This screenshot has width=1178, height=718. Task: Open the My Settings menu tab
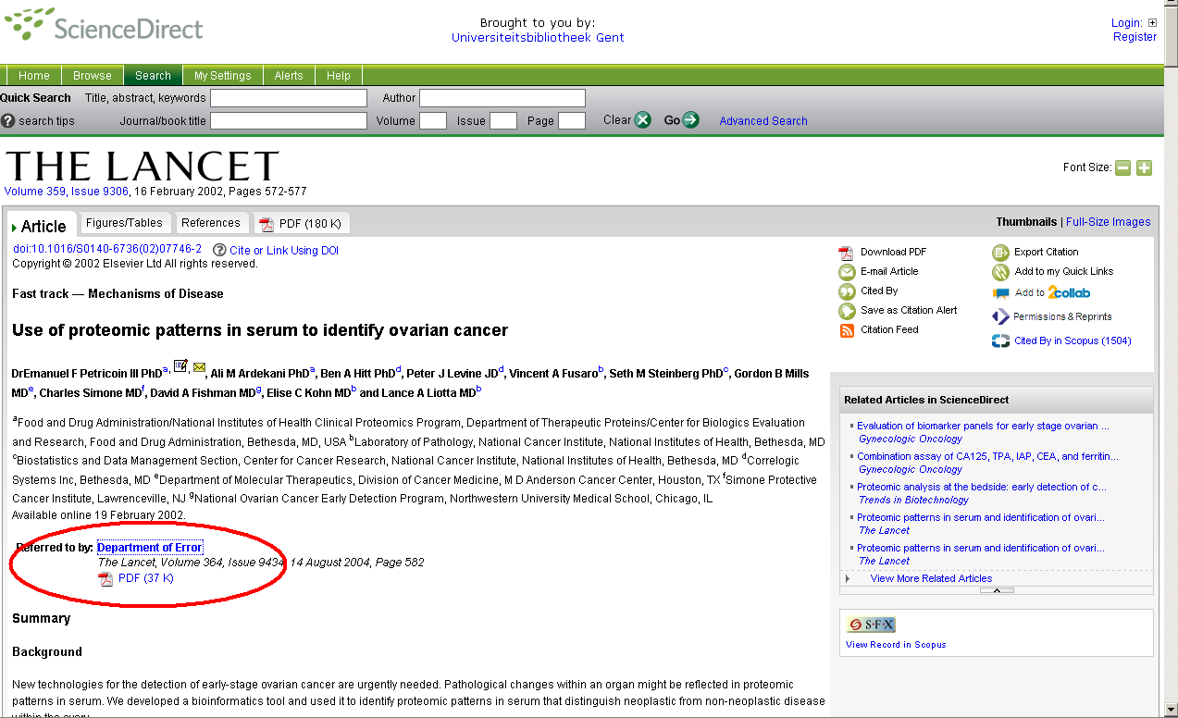click(x=222, y=76)
